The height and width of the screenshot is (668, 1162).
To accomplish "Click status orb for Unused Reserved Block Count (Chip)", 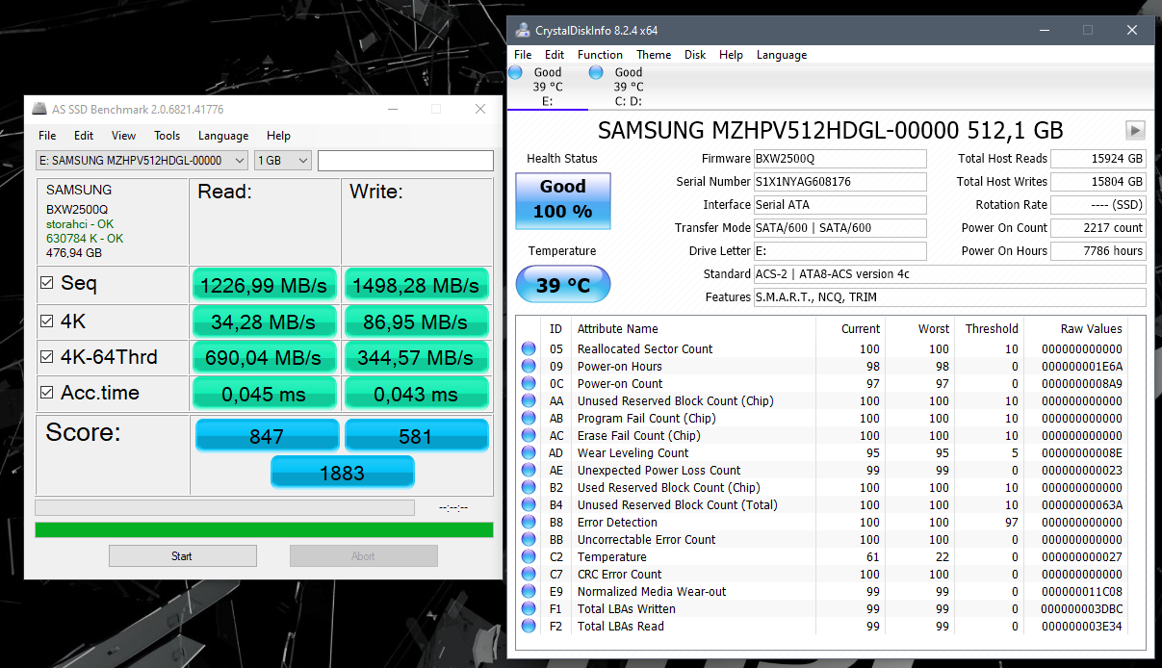I will (x=529, y=400).
